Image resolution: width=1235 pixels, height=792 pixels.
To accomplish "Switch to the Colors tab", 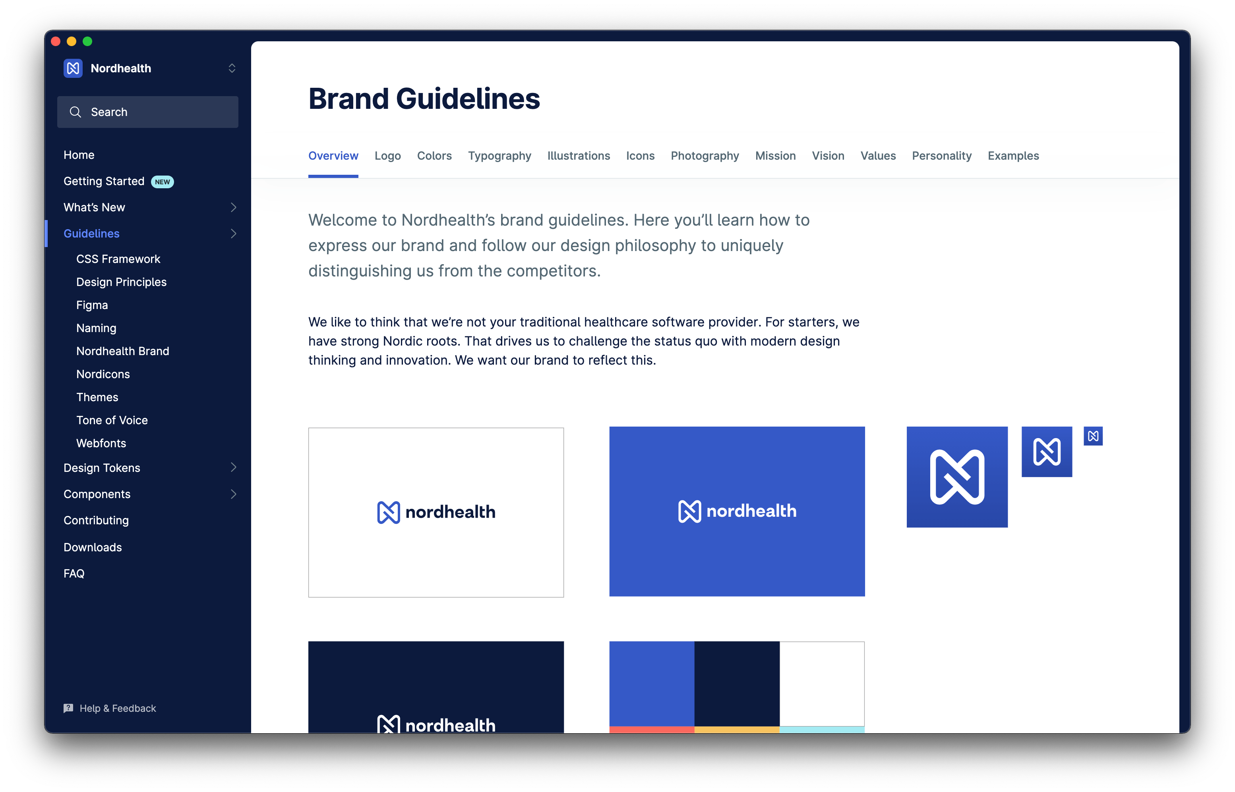I will point(433,156).
